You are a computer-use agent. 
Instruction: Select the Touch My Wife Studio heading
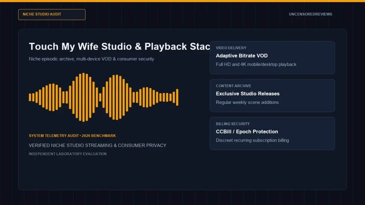(x=119, y=47)
